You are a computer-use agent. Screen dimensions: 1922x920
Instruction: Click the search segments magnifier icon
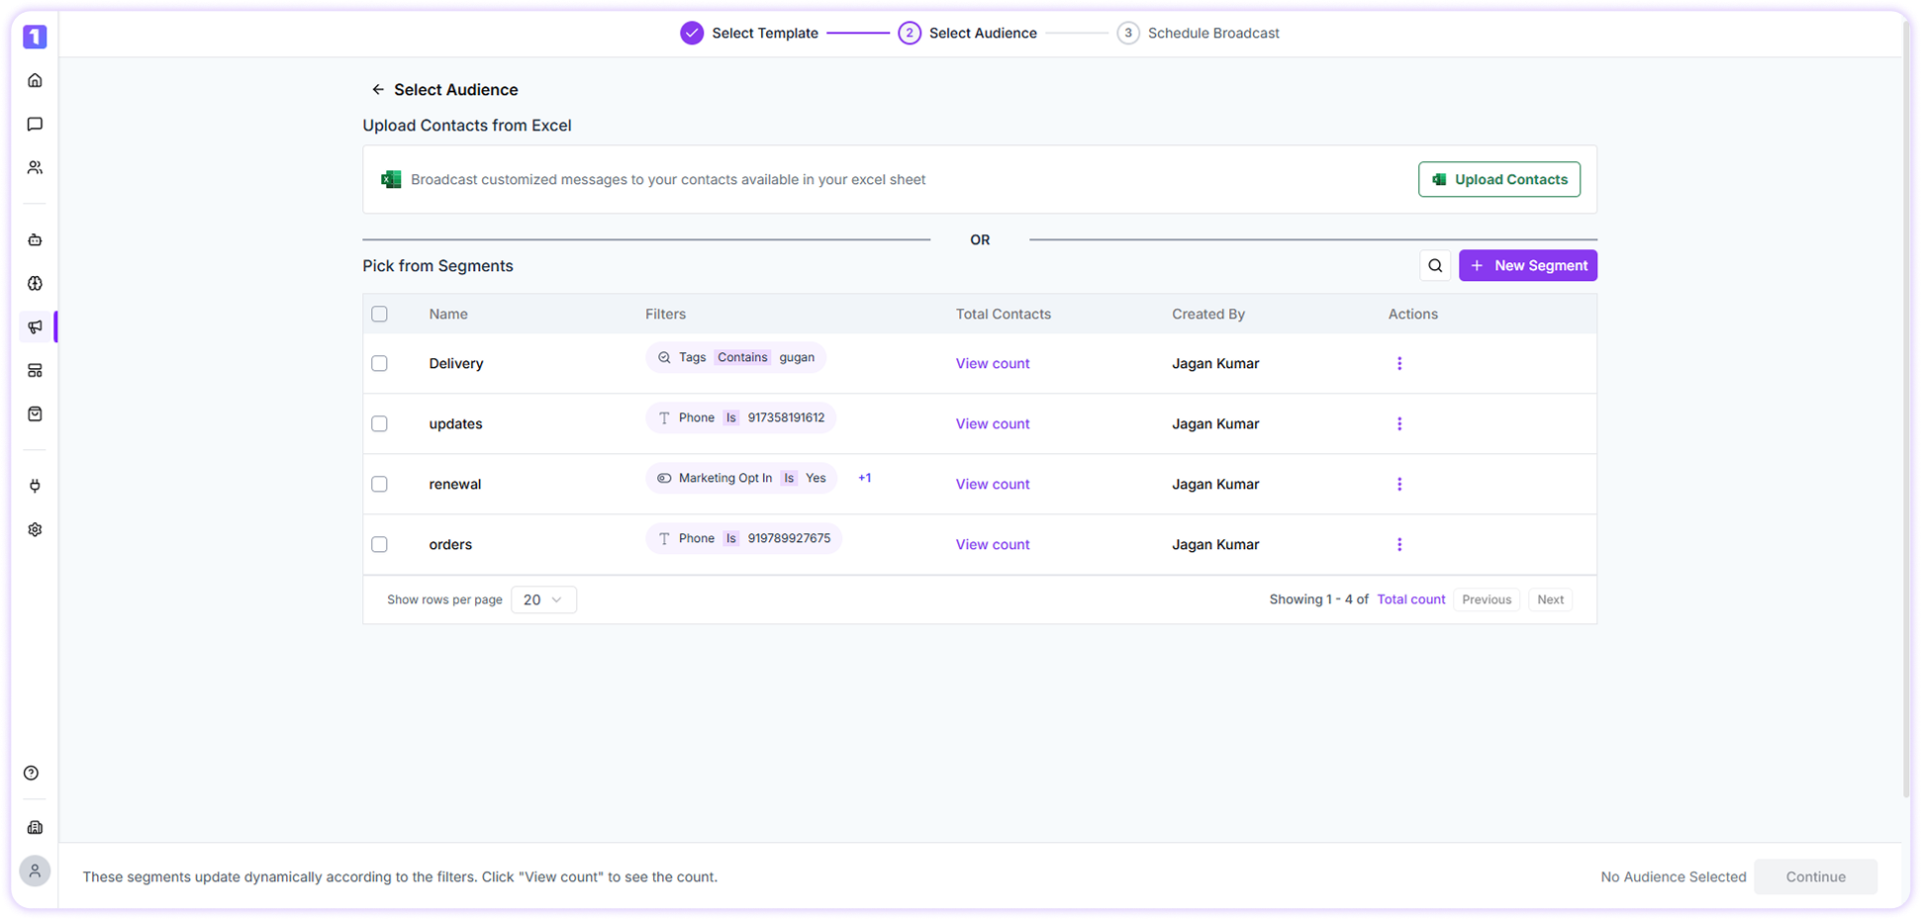click(x=1435, y=265)
